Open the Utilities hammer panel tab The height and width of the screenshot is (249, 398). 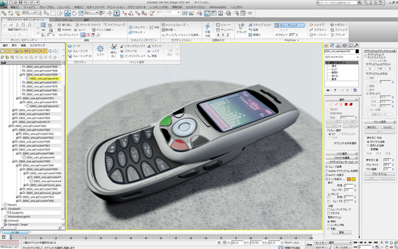pyautogui.click(x=357, y=45)
